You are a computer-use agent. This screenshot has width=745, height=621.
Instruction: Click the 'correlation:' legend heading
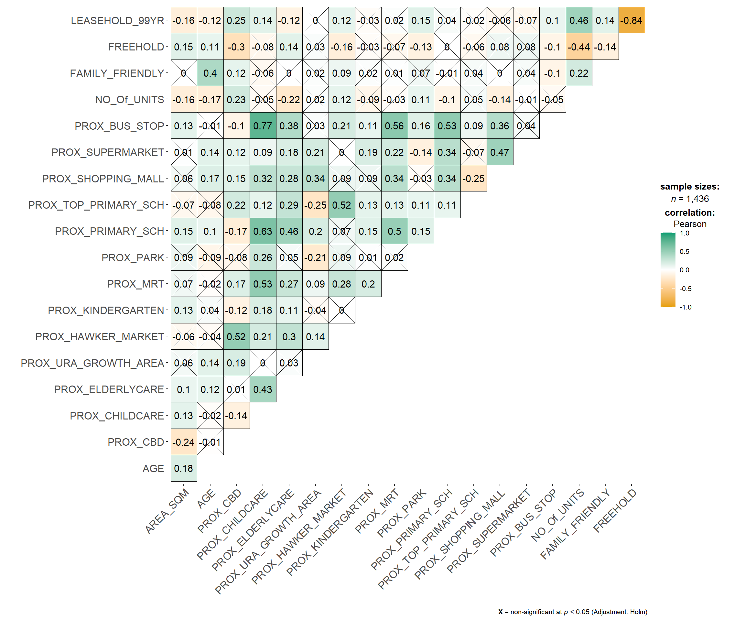(690, 212)
